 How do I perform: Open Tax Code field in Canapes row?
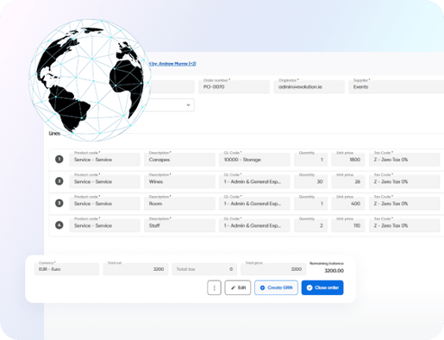click(x=404, y=160)
